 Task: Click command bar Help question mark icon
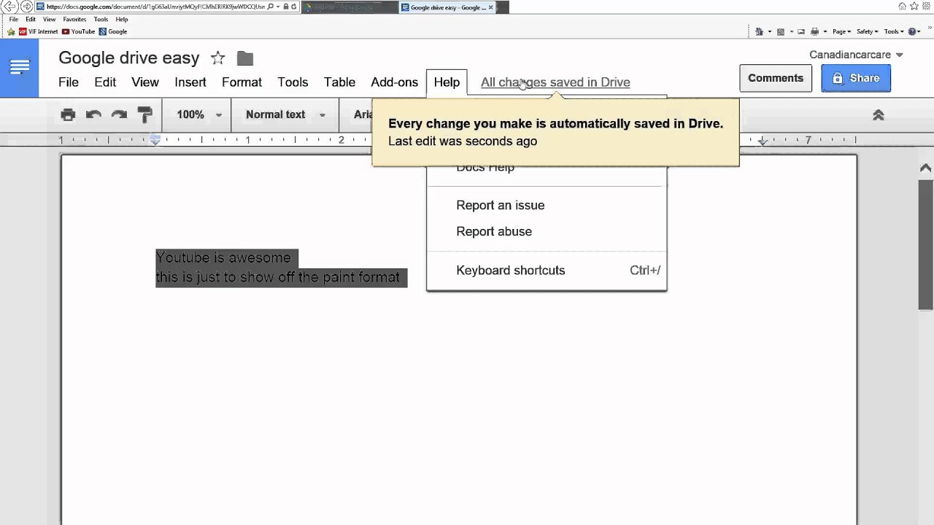(913, 31)
